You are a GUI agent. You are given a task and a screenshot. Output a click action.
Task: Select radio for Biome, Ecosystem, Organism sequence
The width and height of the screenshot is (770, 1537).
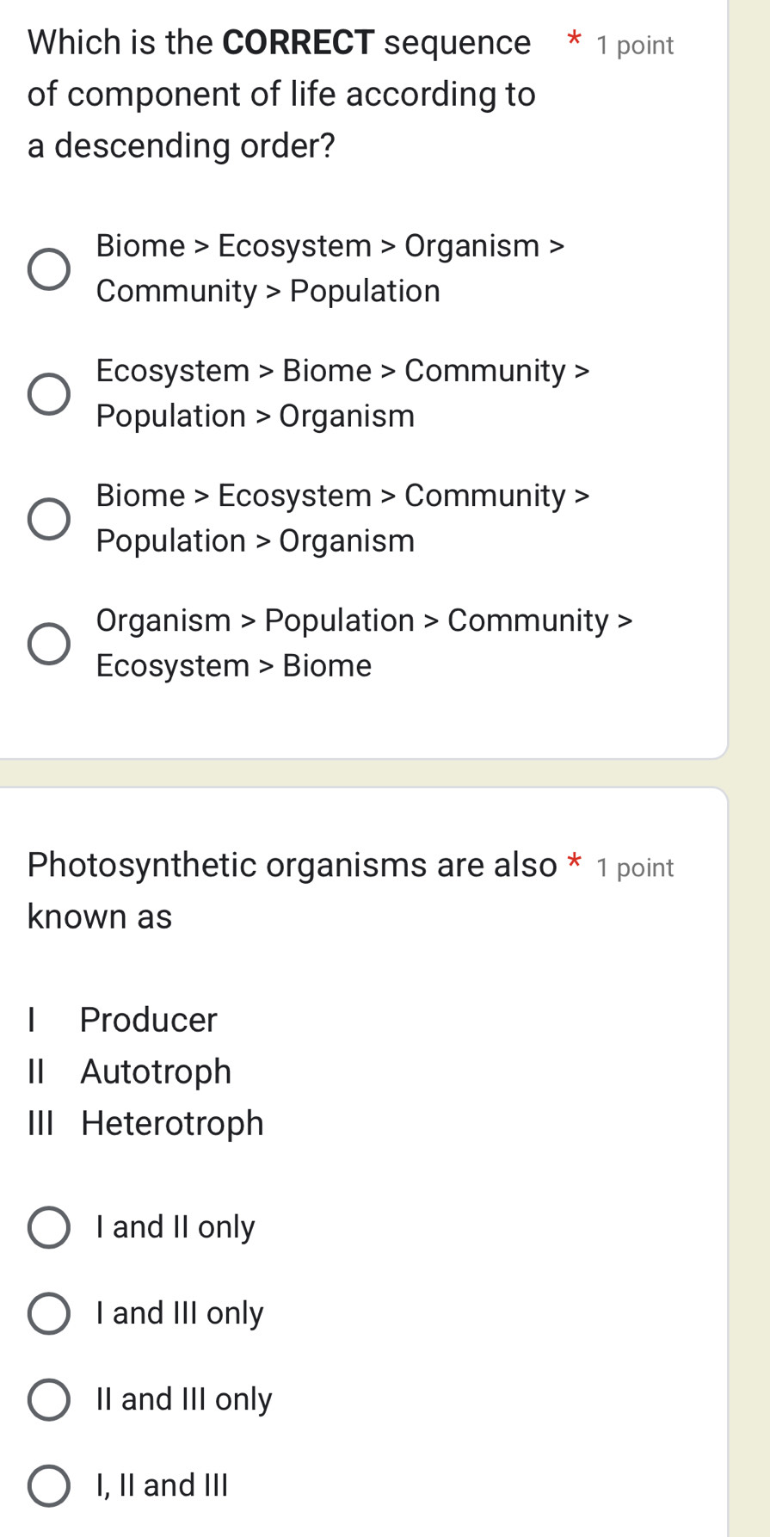point(49,269)
